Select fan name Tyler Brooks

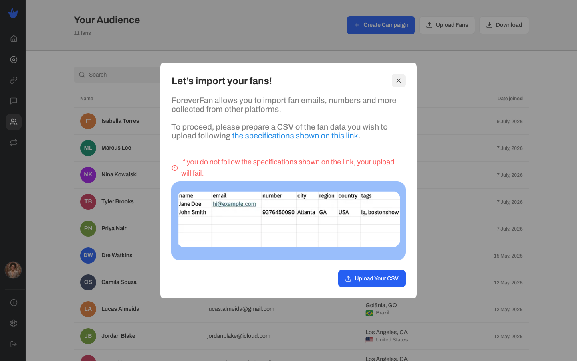tap(117, 201)
